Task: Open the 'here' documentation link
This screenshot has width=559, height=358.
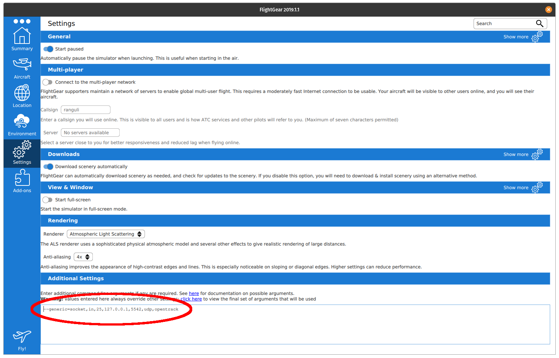Action: [x=194, y=293]
